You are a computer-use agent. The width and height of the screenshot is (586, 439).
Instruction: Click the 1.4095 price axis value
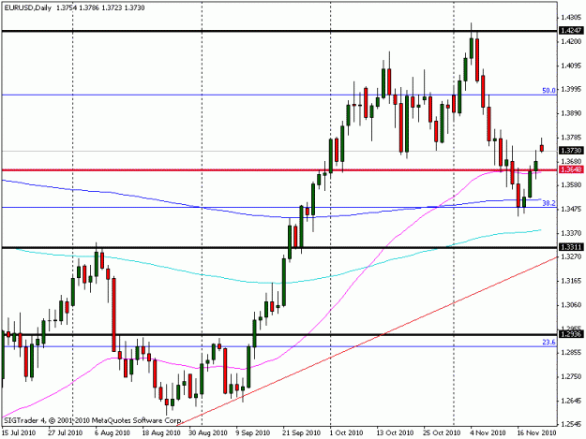click(571, 66)
